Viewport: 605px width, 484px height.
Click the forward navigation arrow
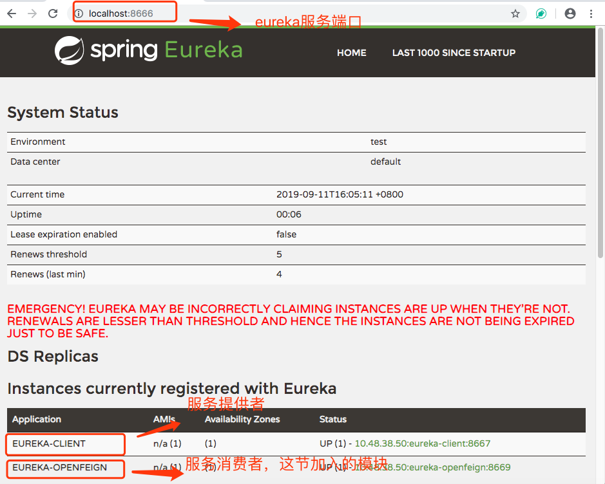[x=32, y=12]
